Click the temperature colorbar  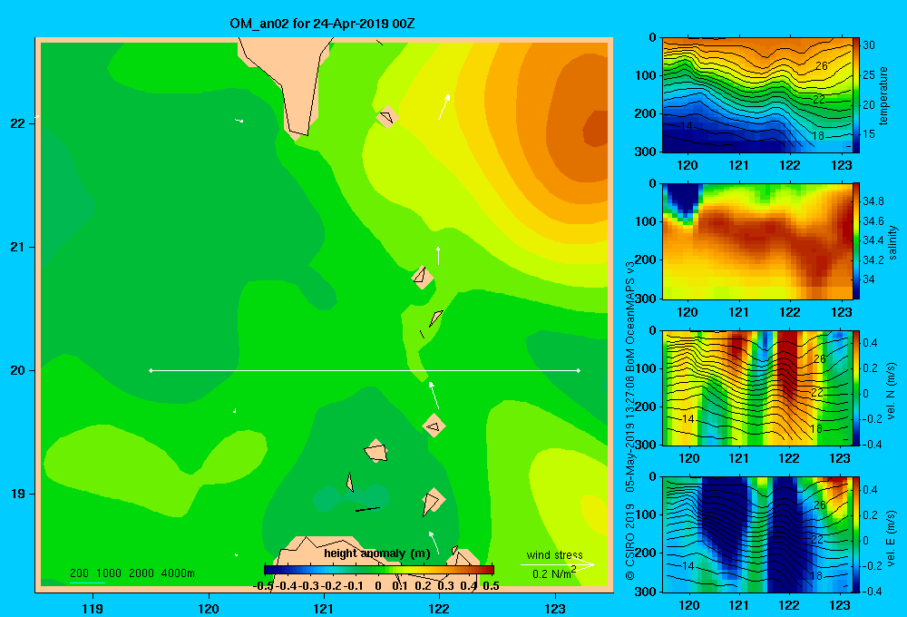coord(856,95)
